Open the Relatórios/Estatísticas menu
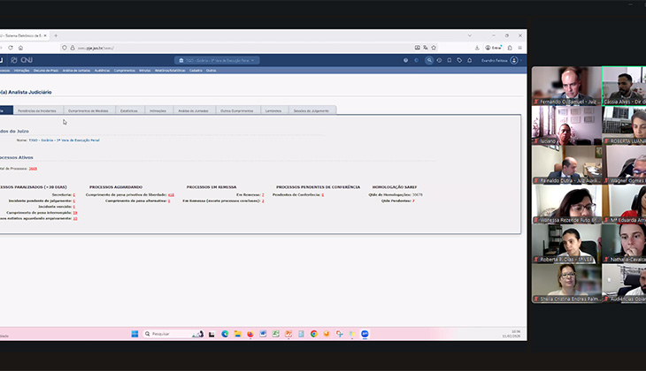646x371 pixels. pyautogui.click(x=171, y=71)
